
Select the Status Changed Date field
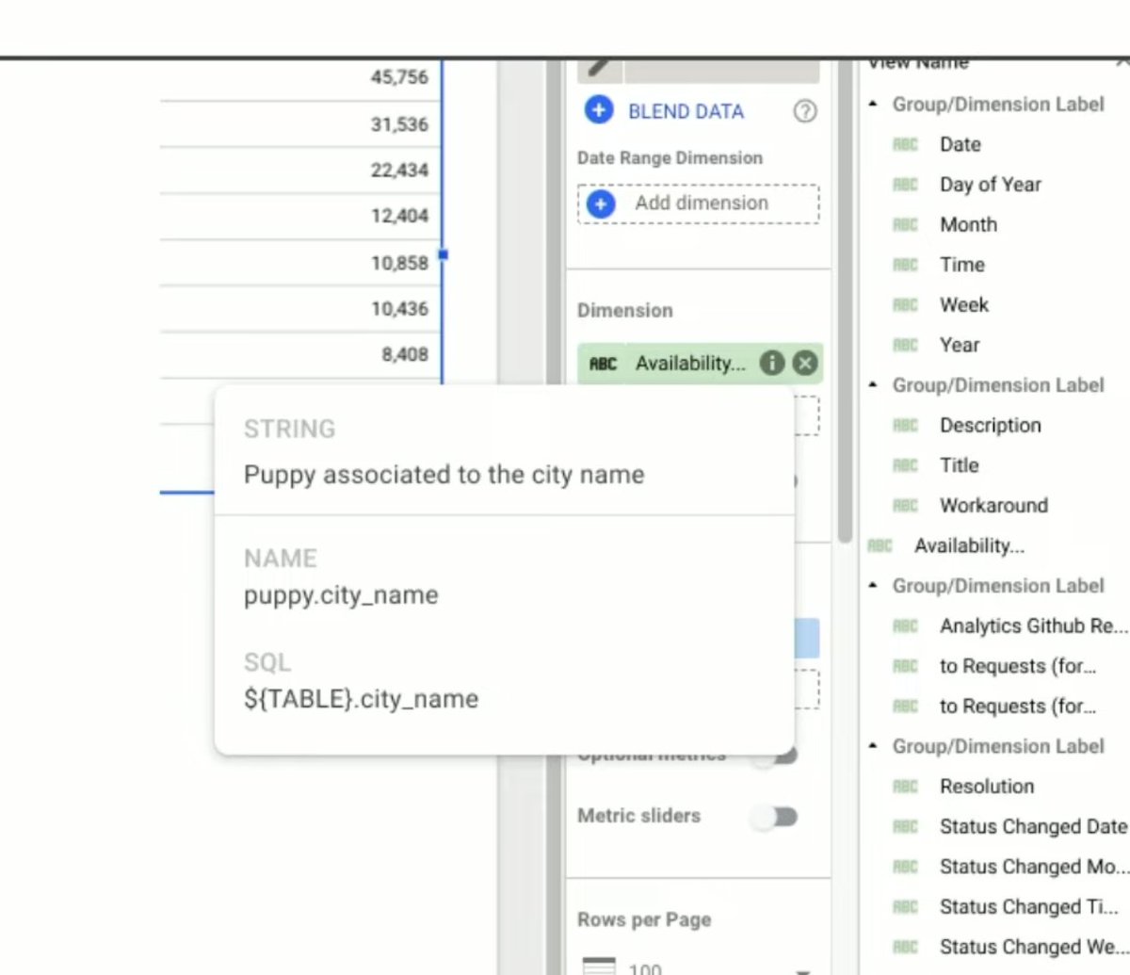(1033, 827)
